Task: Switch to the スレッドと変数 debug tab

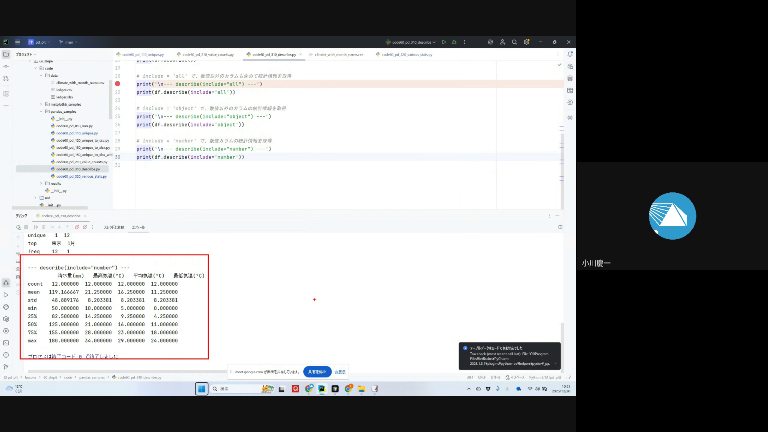Action: (114, 227)
